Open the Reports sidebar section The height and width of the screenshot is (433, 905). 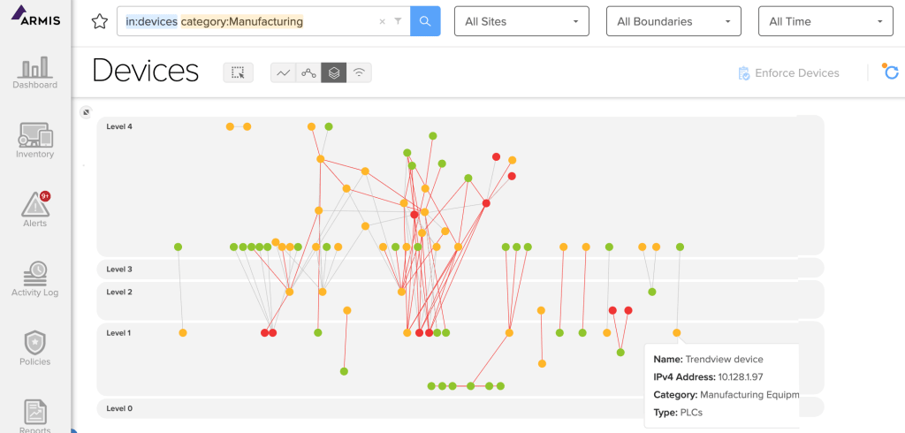click(35, 417)
